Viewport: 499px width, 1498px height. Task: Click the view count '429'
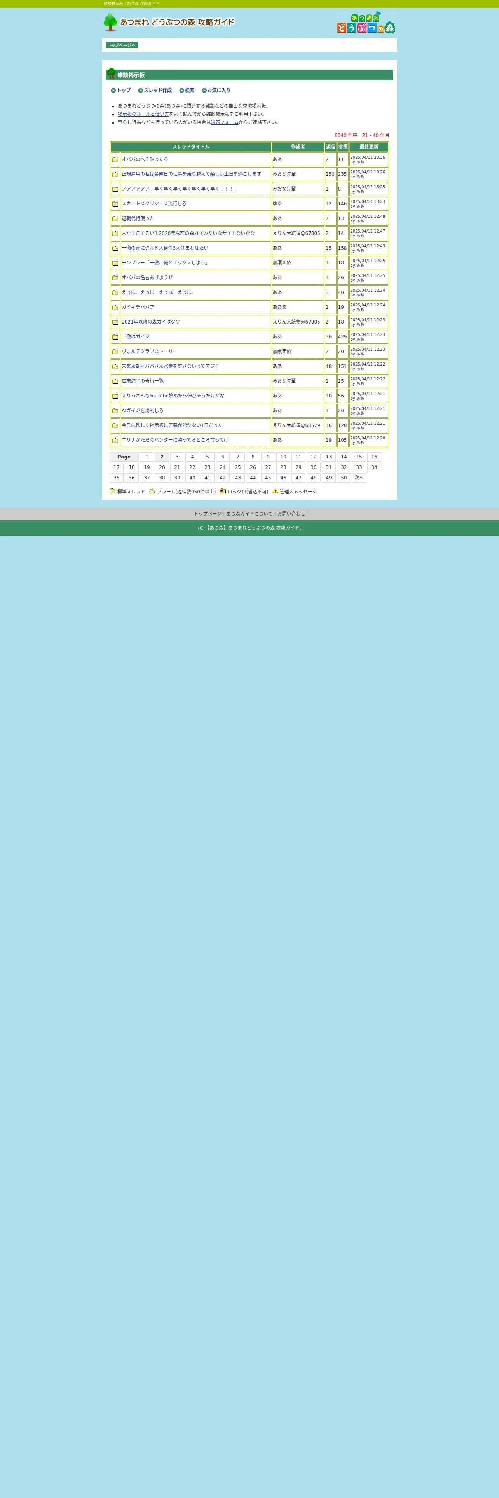tap(343, 337)
